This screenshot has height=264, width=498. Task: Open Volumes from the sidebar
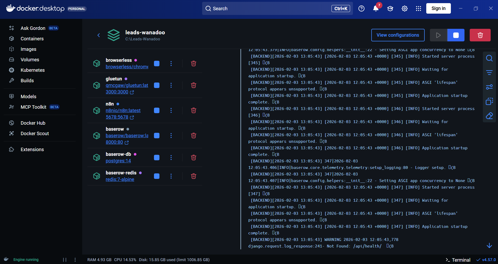[30, 60]
